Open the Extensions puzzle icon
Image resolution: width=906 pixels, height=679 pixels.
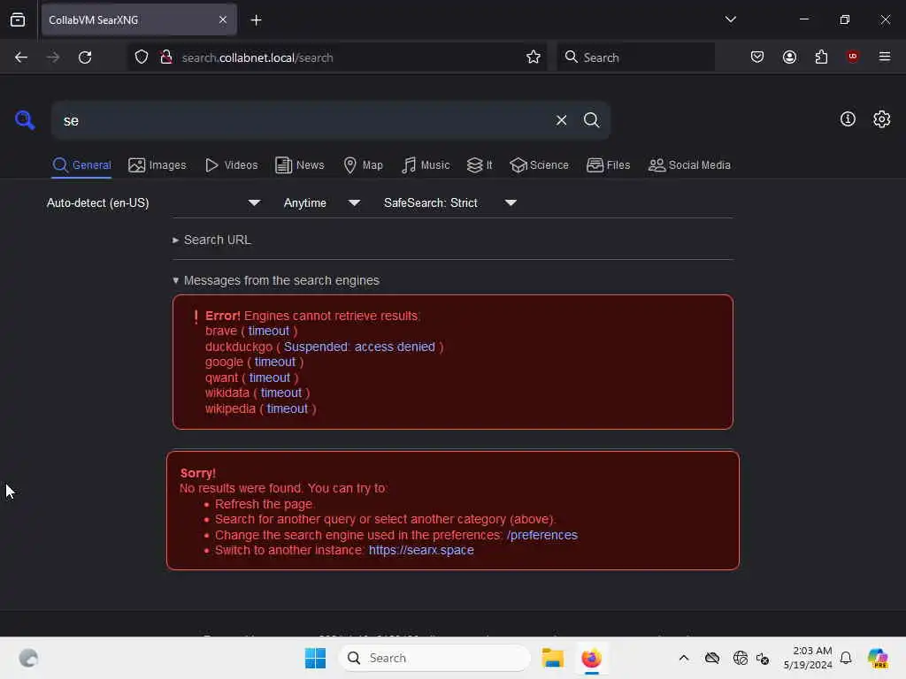pos(821,57)
